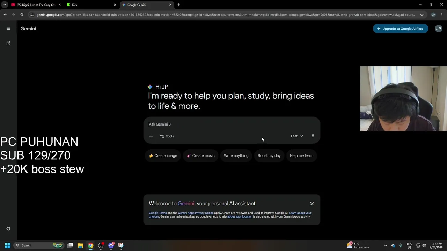
Task: Select the Help me learn chip
Action: [x=301, y=155]
